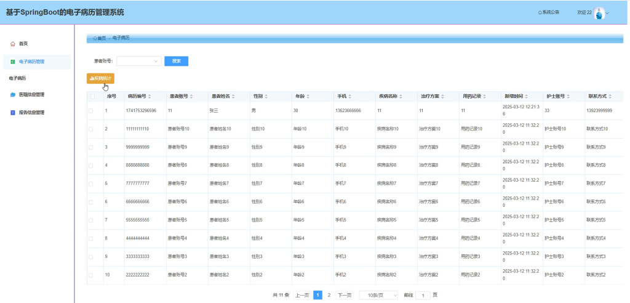This screenshot has width=630, height=303.
Task: Sort by 治疗方案 column arrows
Action: coord(443,97)
